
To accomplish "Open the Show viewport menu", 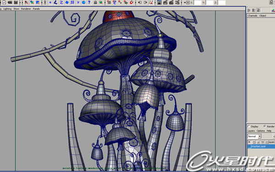I will point(16,9).
